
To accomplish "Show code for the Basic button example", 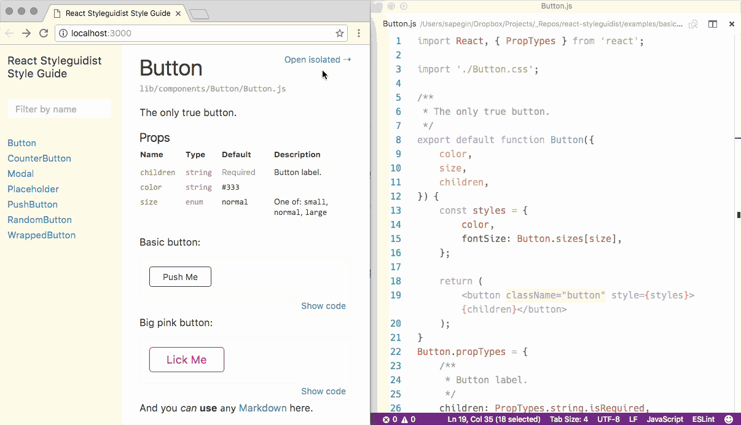I will coord(323,306).
